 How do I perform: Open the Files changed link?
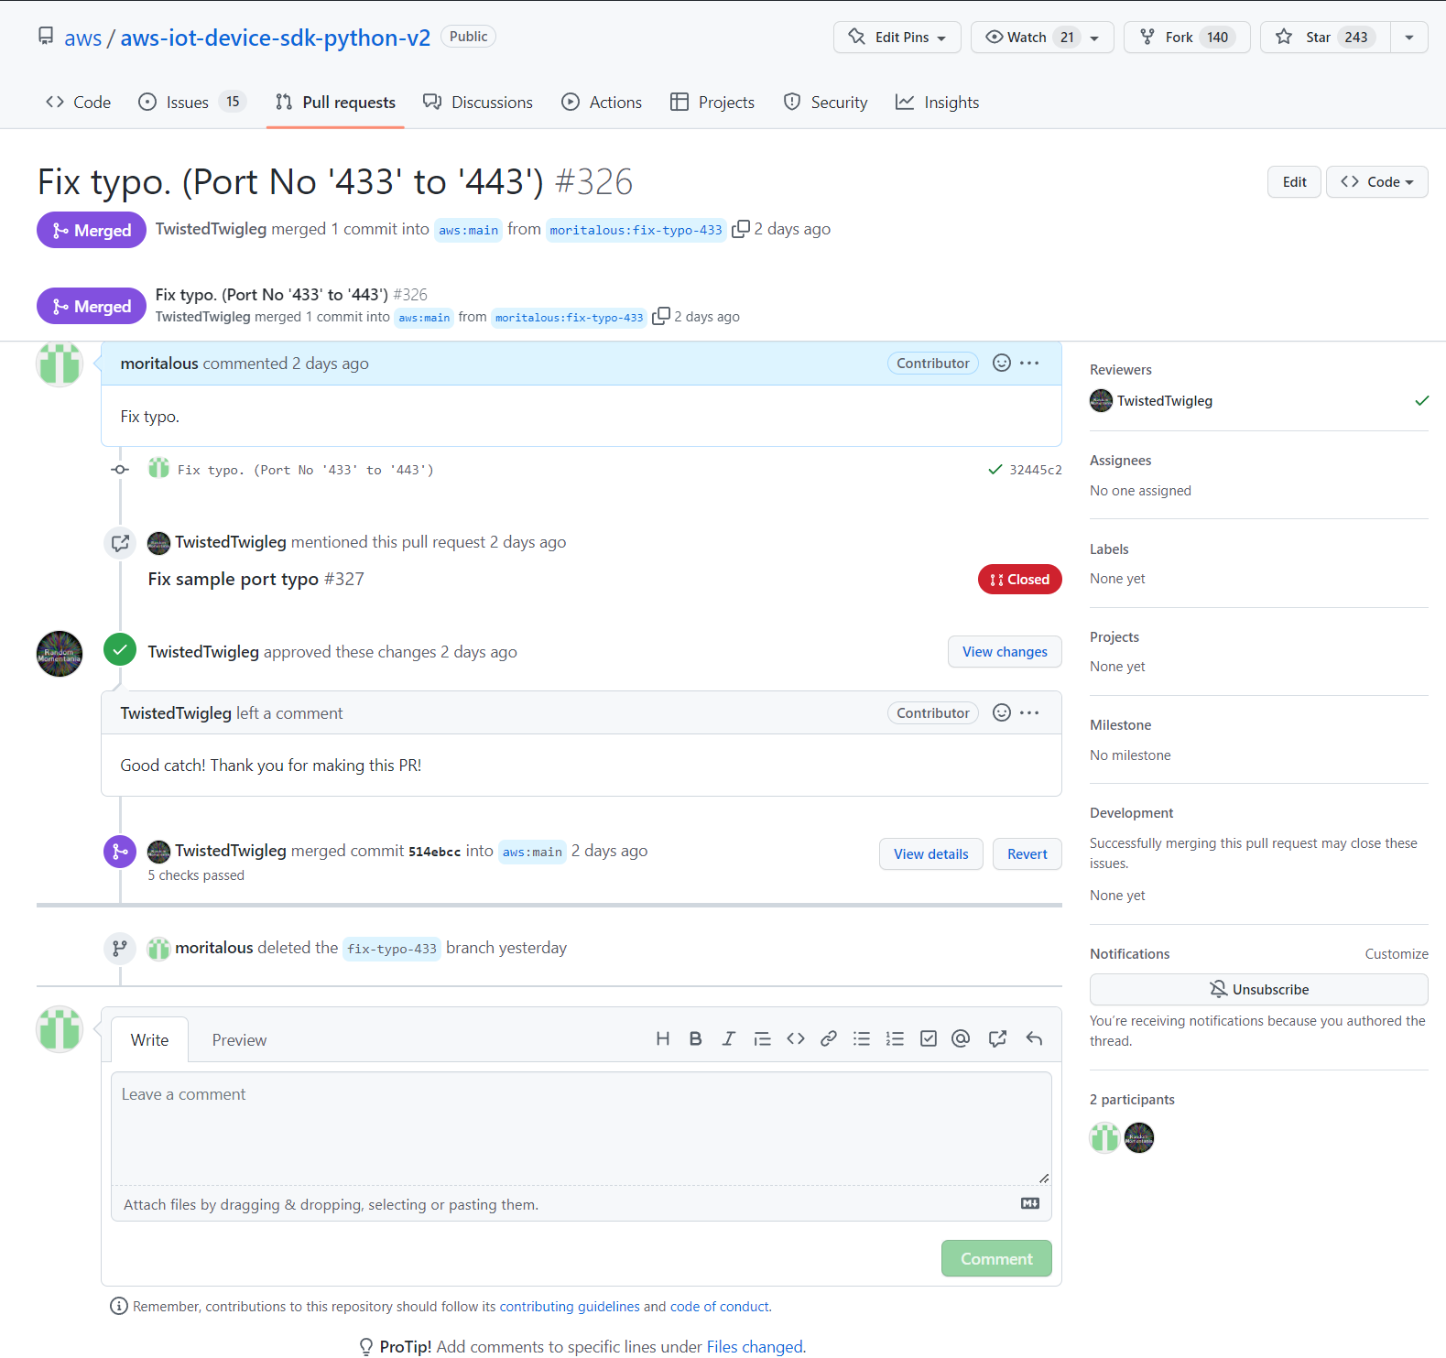tap(754, 1347)
